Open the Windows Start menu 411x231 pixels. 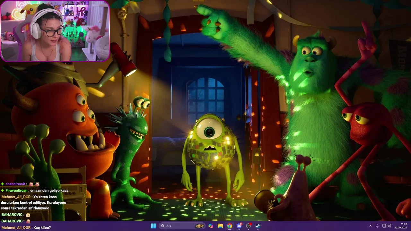point(153,226)
